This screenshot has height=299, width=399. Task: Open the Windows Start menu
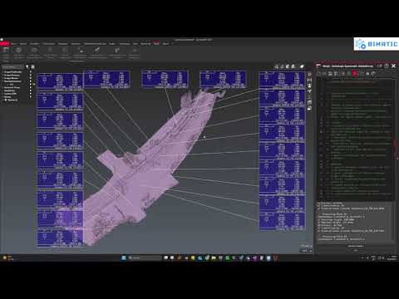[124, 257]
